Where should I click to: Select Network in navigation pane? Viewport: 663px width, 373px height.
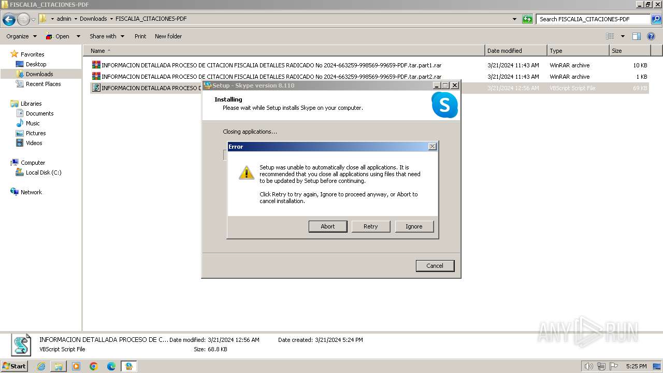31,192
